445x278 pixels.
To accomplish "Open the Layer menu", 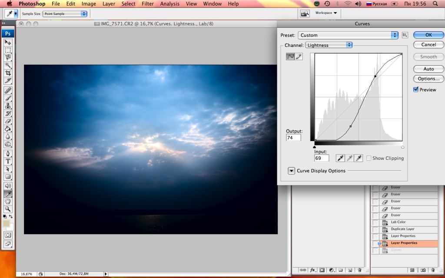I will tap(109, 4).
